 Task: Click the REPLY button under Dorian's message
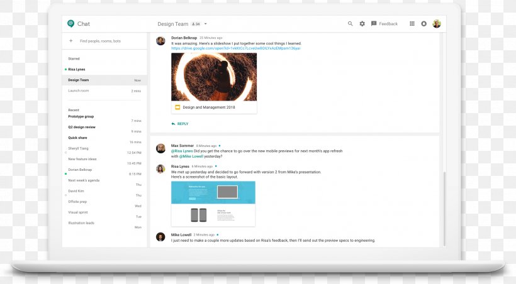(x=180, y=124)
